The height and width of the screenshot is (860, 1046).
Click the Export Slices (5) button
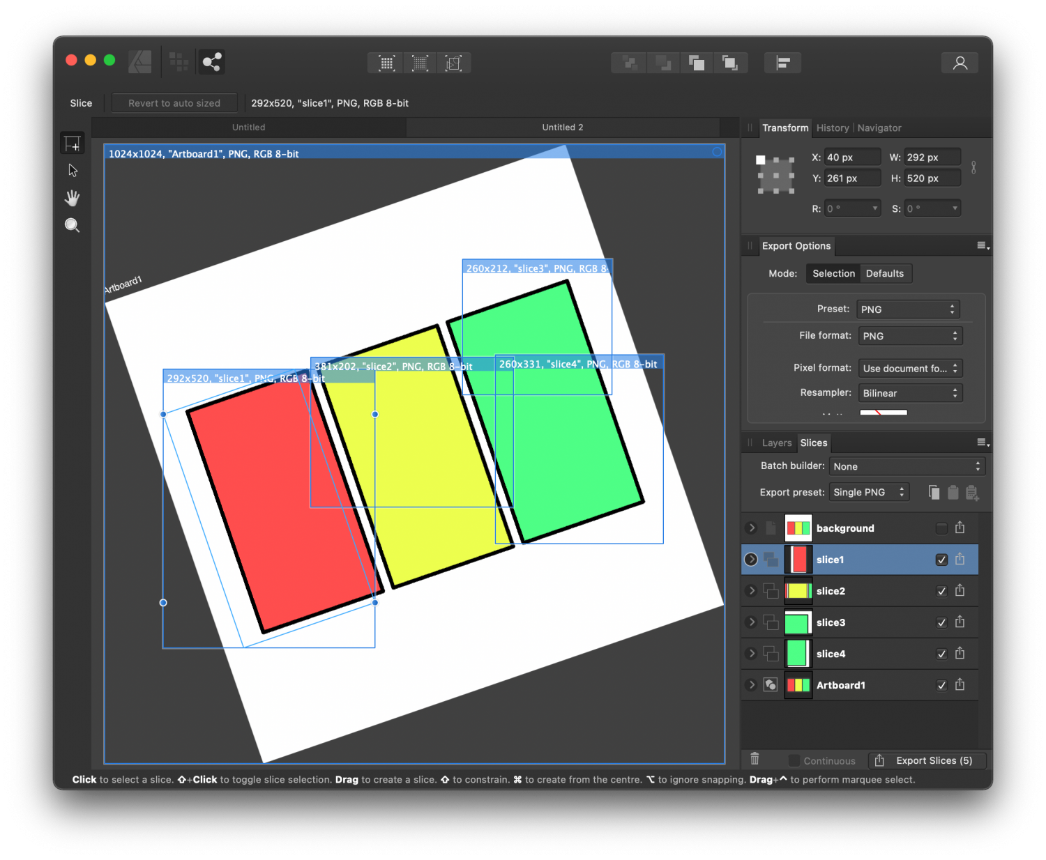click(x=928, y=760)
